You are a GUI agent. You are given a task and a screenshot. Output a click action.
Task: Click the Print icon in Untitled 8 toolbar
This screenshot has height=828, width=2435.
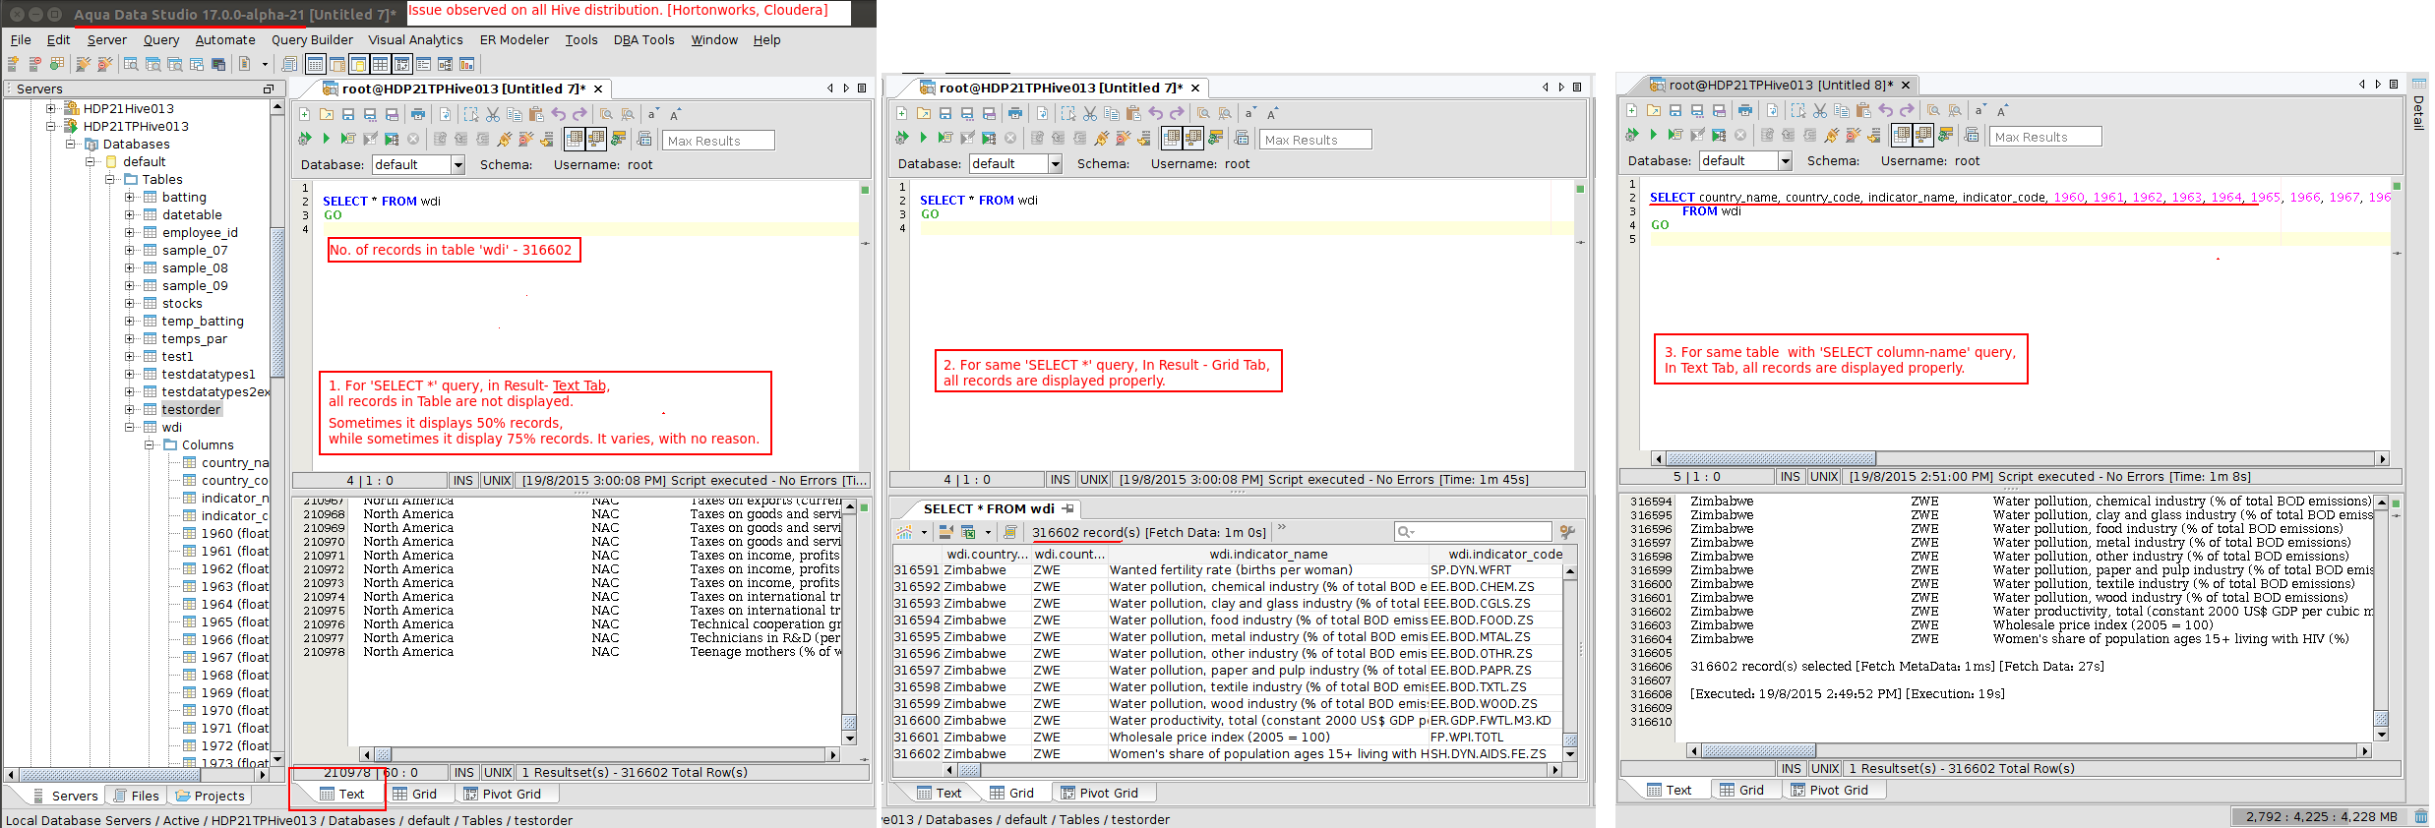pos(1744,111)
